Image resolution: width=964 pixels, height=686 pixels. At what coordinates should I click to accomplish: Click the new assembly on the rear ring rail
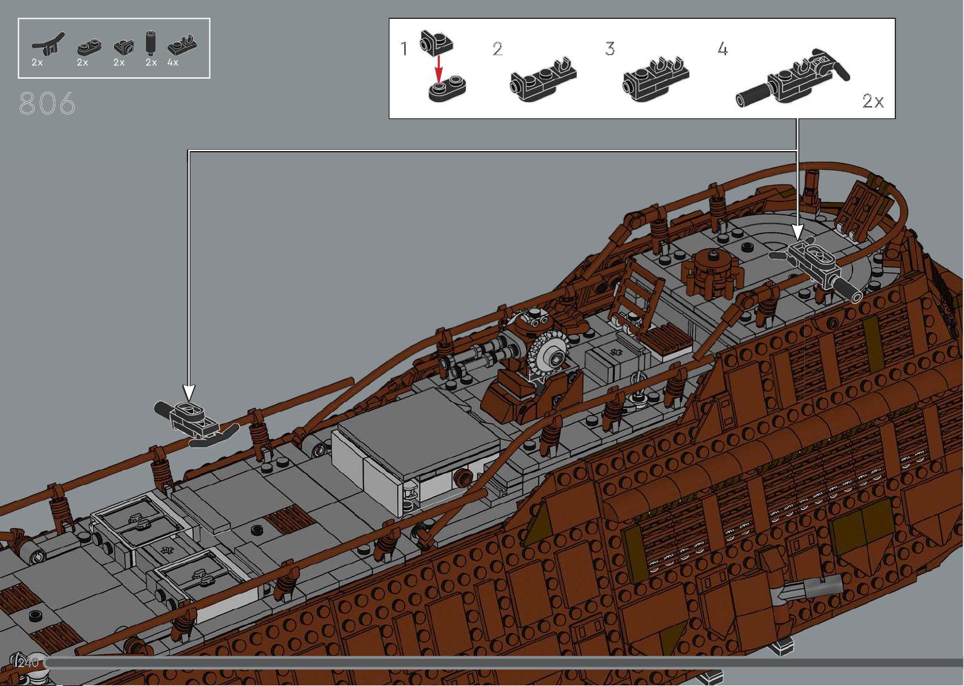tap(816, 270)
